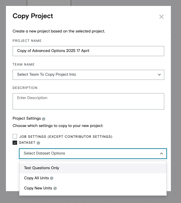Click the Job Settings label text
Screen dimensions: 181x203
66,137
